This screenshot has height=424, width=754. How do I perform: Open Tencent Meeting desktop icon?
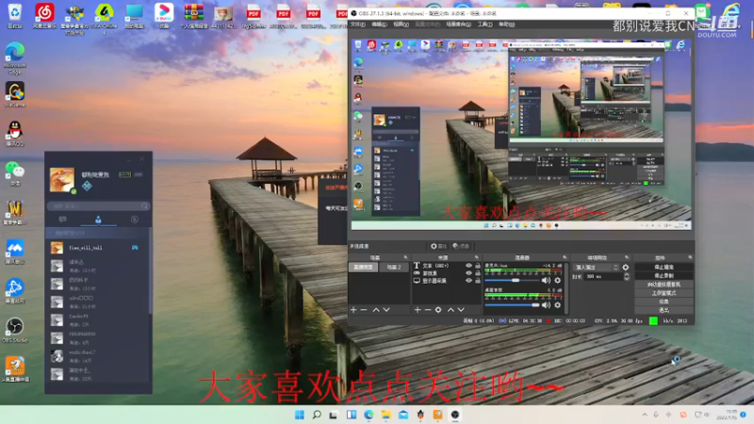15,252
